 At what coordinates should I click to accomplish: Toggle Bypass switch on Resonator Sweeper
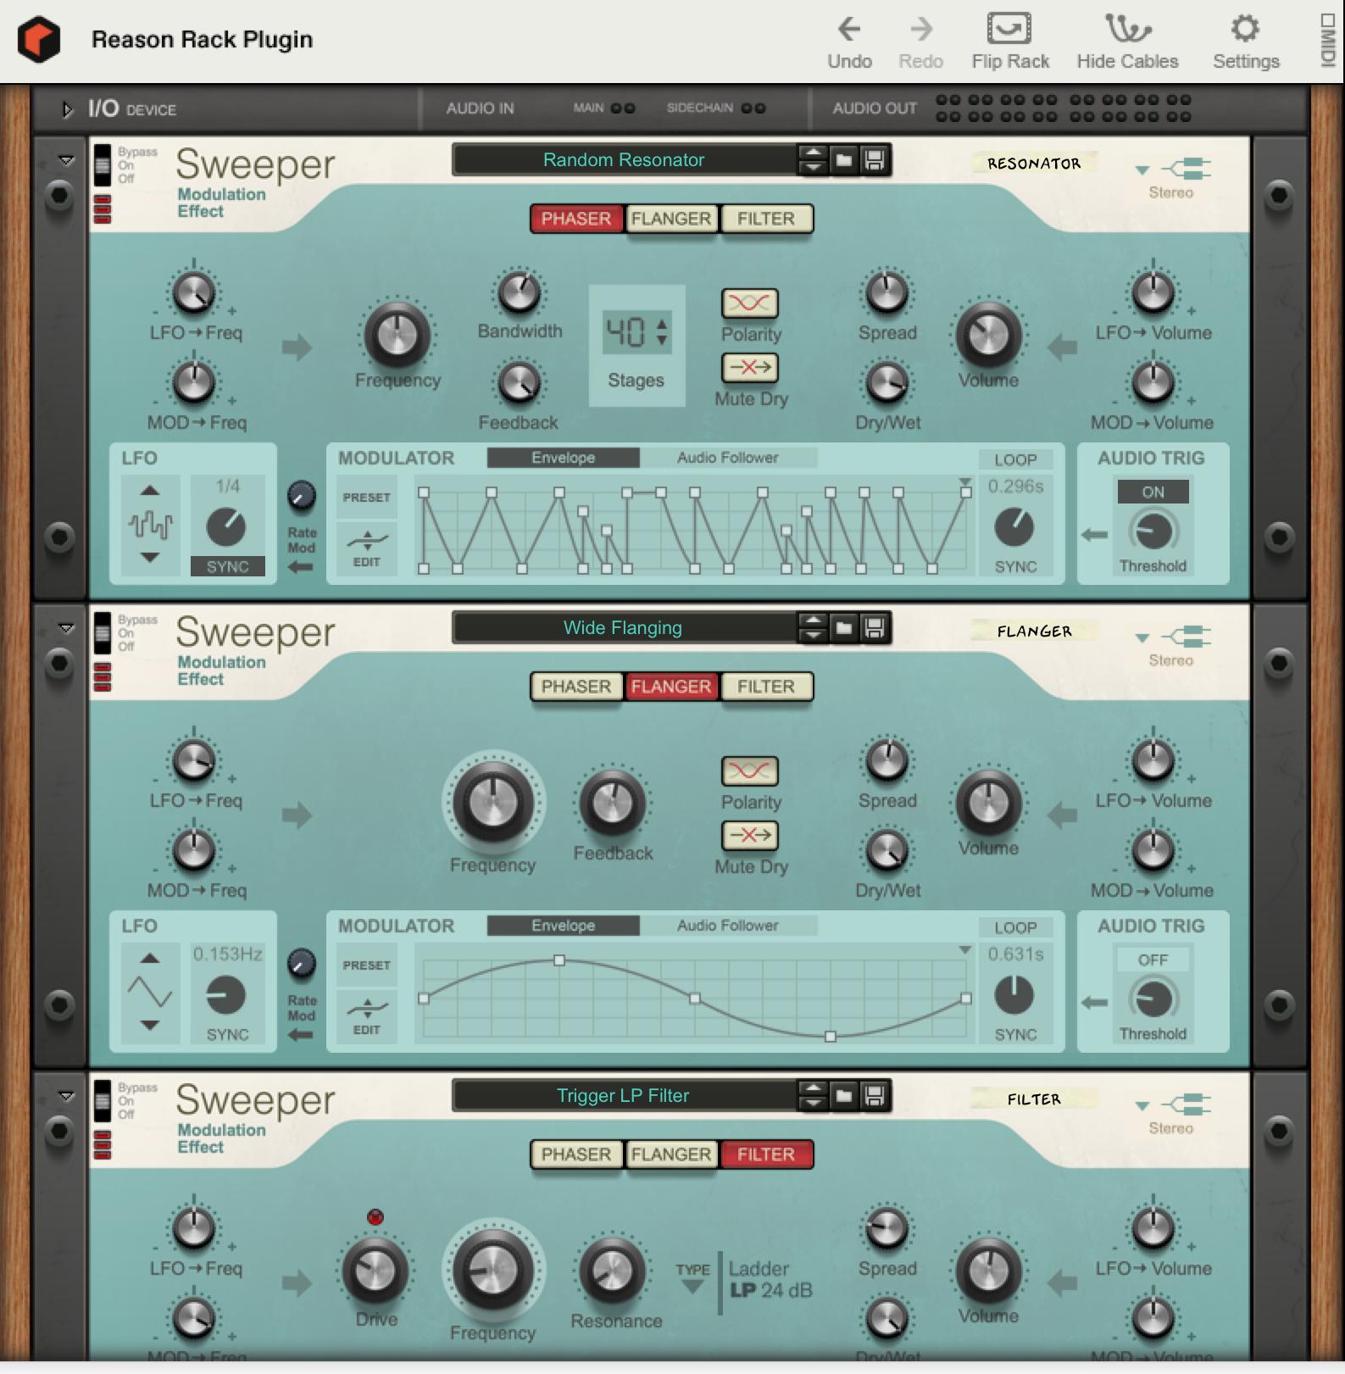(103, 165)
